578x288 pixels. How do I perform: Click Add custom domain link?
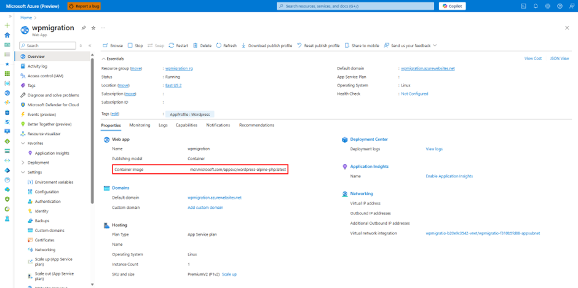(x=205, y=208)
